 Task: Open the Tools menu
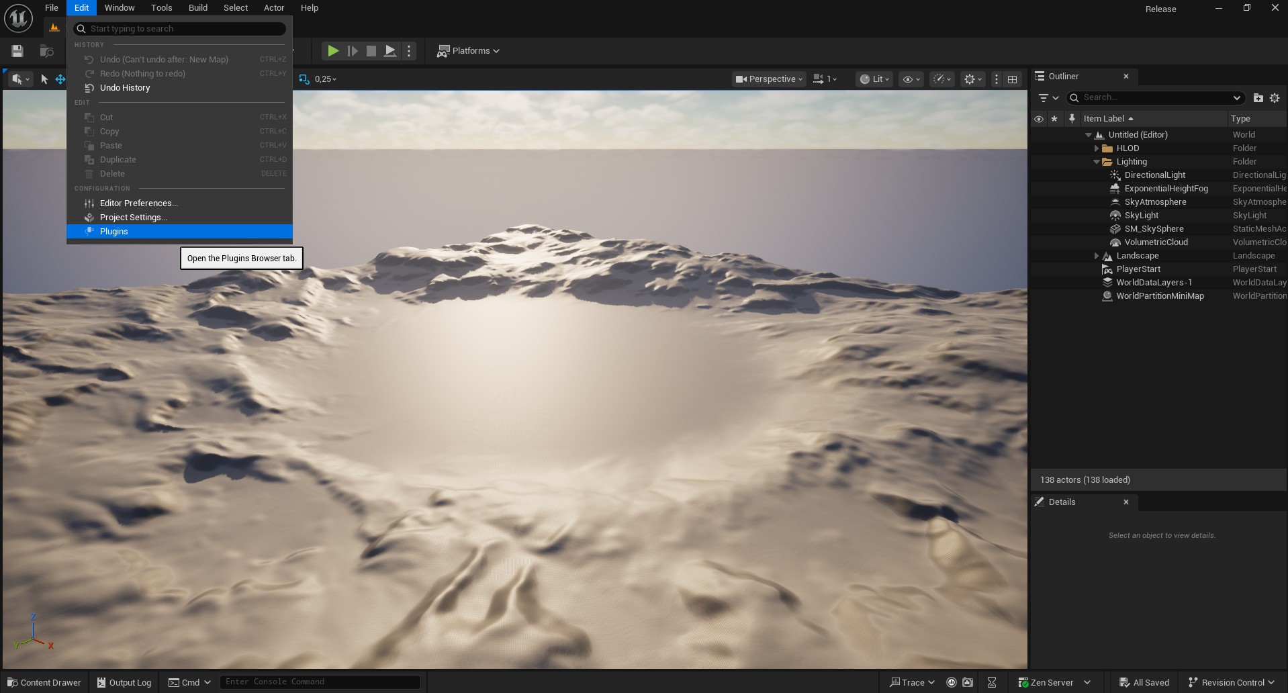point(161,8)
